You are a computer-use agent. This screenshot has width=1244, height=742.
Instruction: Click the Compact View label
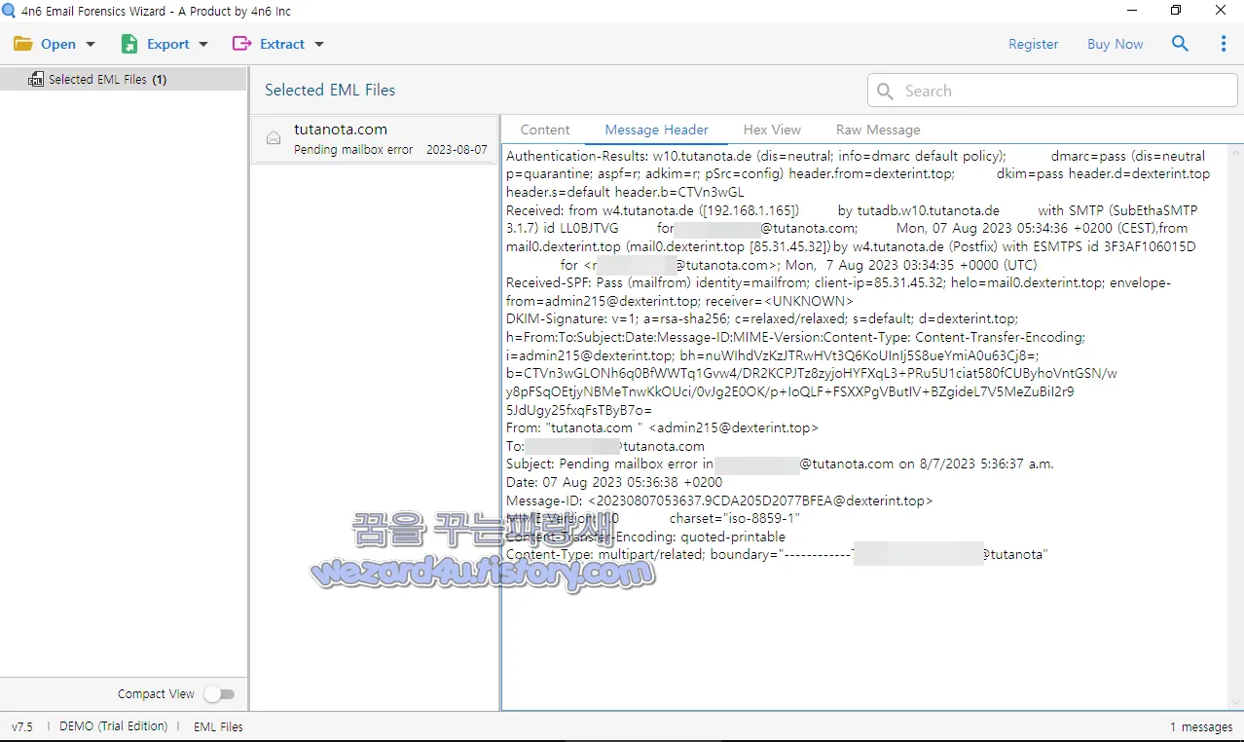click(x=156, y=694)
